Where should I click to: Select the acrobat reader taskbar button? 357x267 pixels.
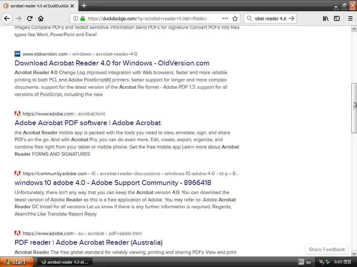[64, 262]
